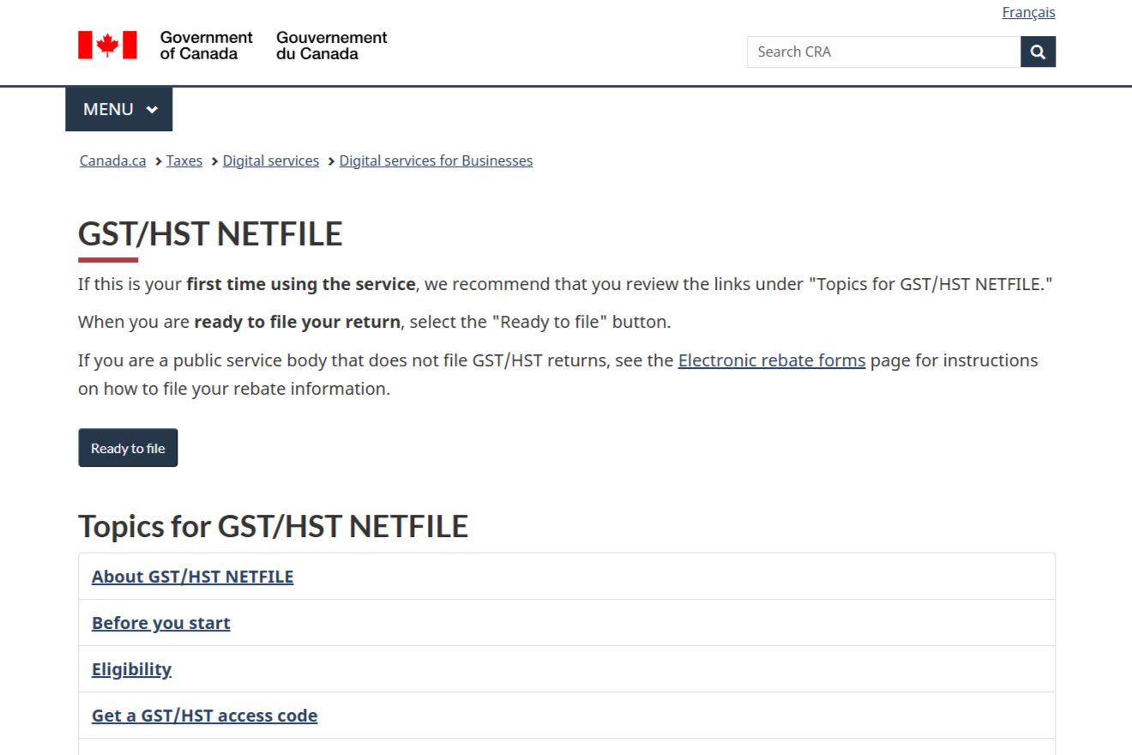The width and height of the screenshot is (1132, 755).
Task: Expand the MENU dropdown
Action: point(118,110)
